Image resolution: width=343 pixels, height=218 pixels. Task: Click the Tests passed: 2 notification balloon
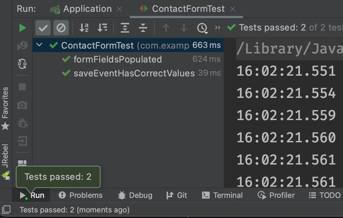(x=58, y=177)
